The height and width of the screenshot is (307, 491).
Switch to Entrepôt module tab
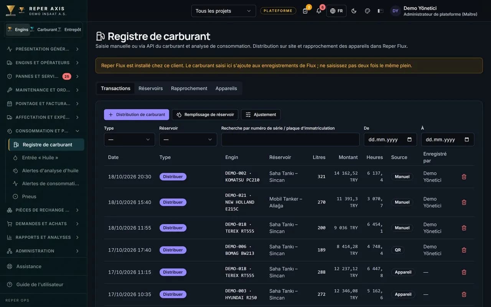click(x=70, y=30)
